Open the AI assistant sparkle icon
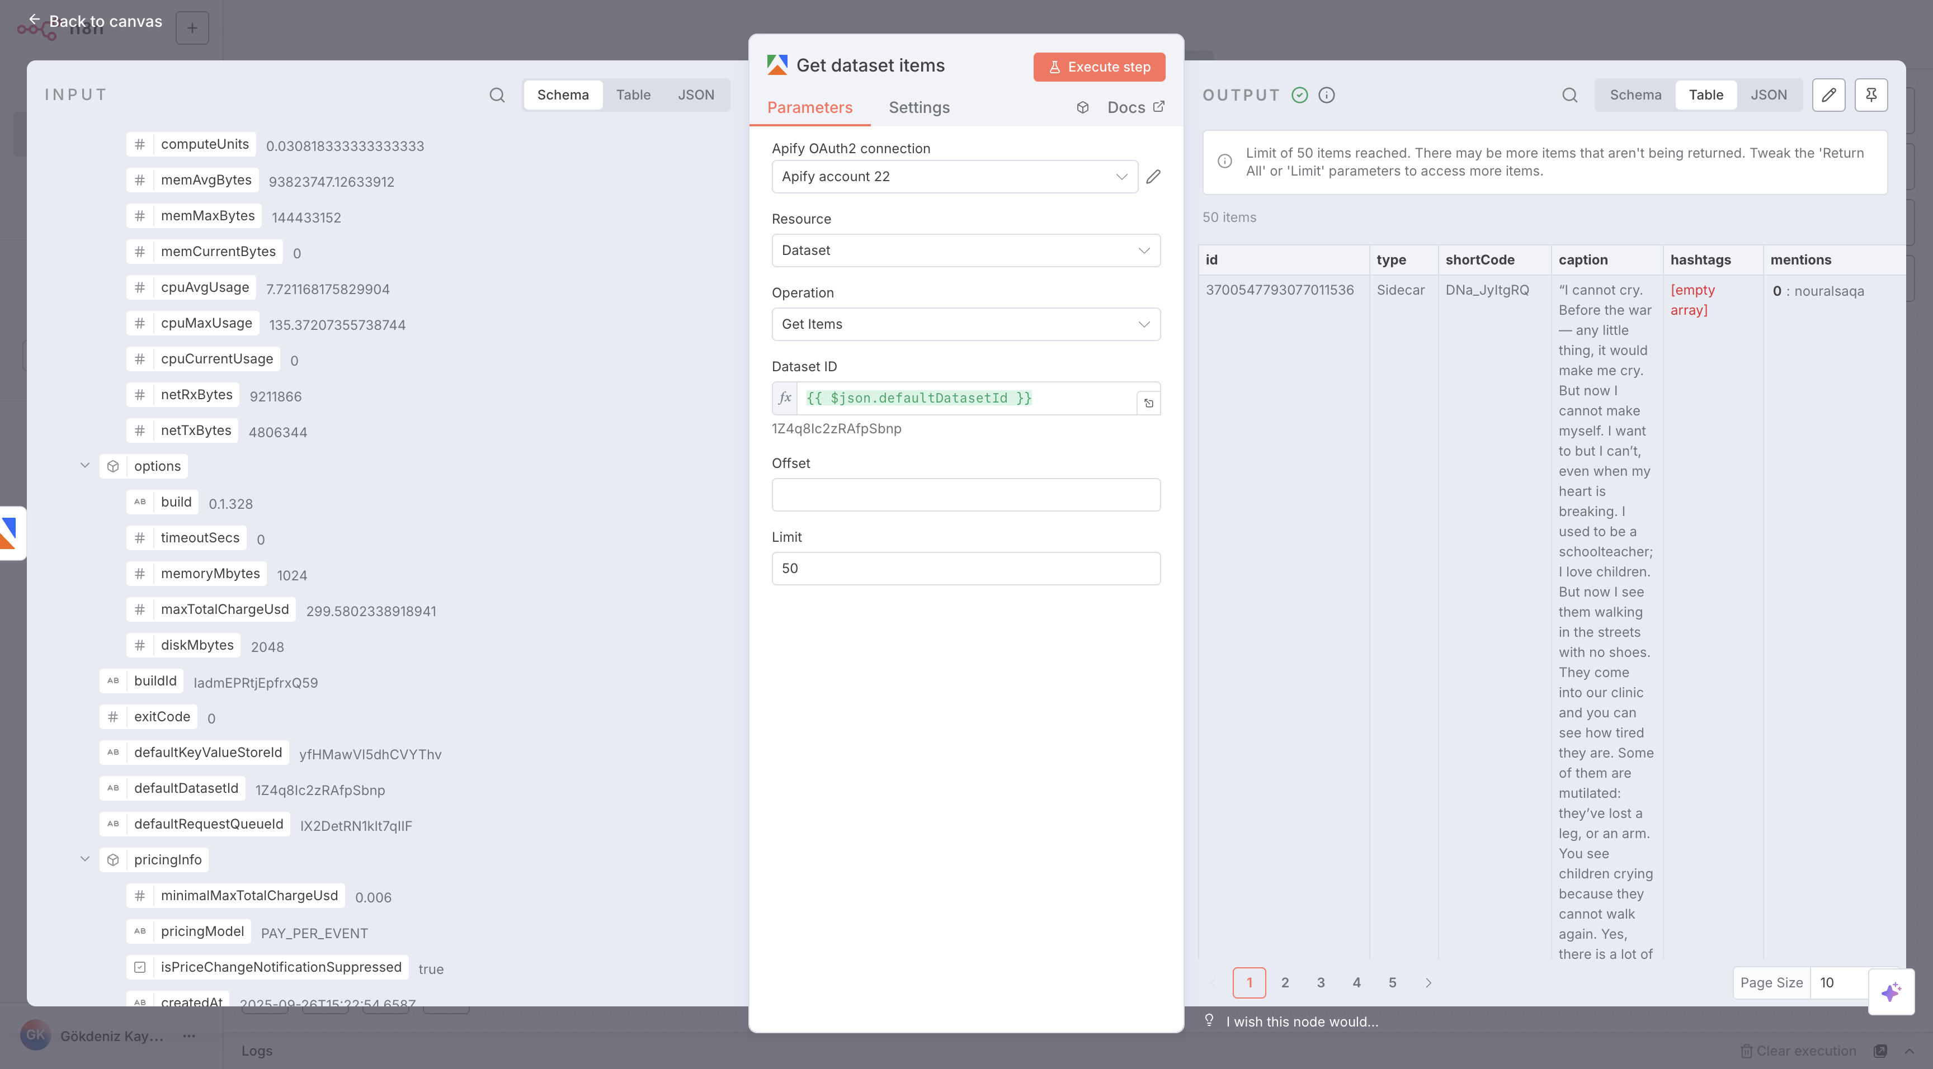The width and height of the screenshot is (1933, 1069). (x=1890, y=991)
